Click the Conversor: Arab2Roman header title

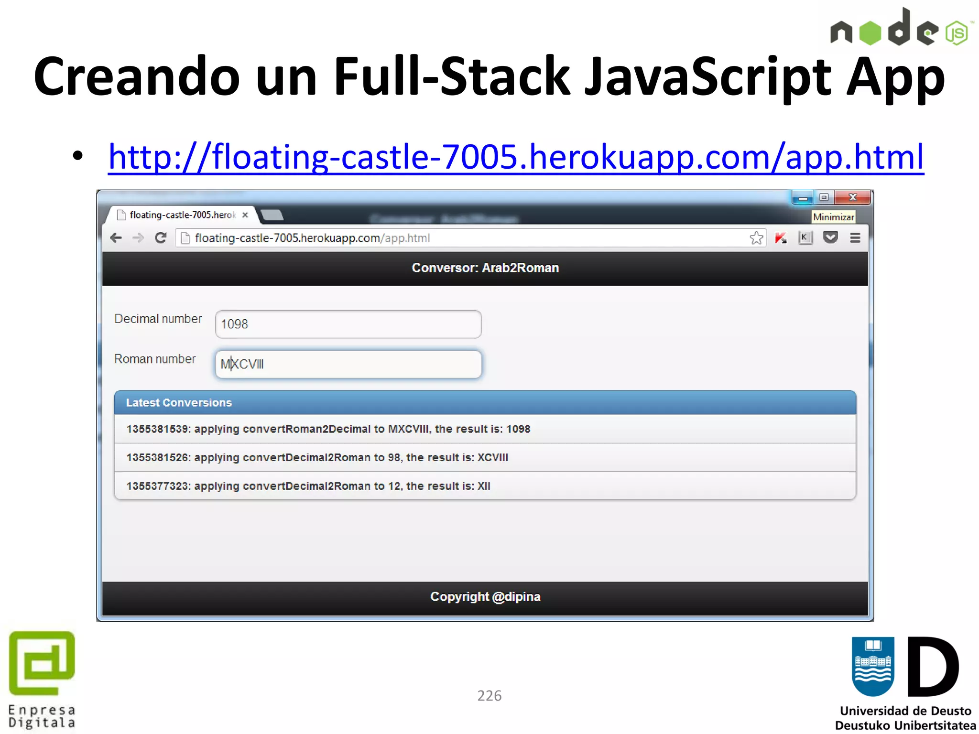point(485,268)
